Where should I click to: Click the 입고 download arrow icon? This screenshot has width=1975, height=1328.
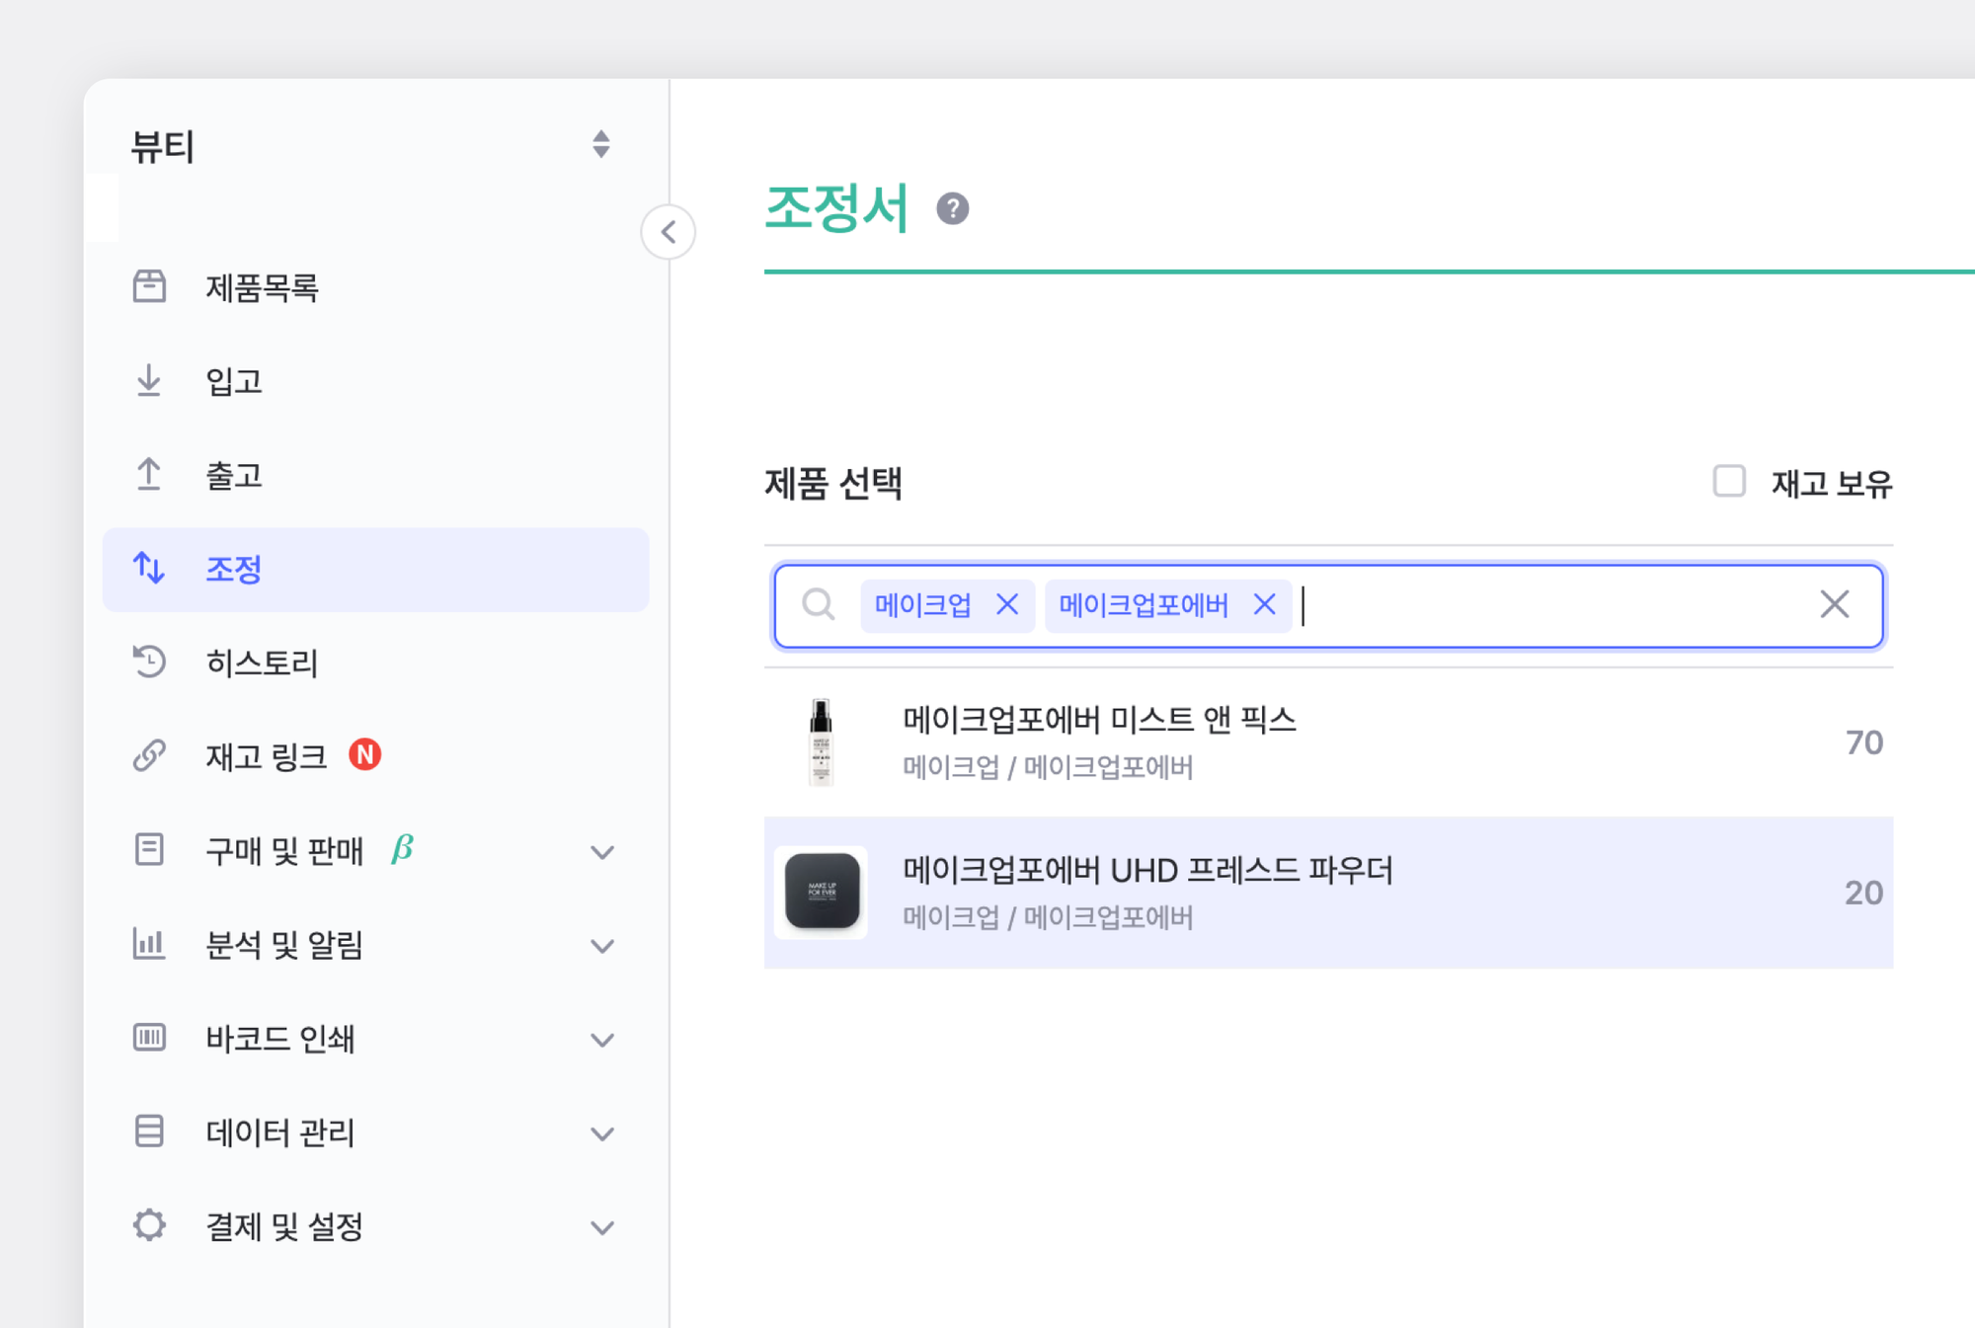(149, 380)
